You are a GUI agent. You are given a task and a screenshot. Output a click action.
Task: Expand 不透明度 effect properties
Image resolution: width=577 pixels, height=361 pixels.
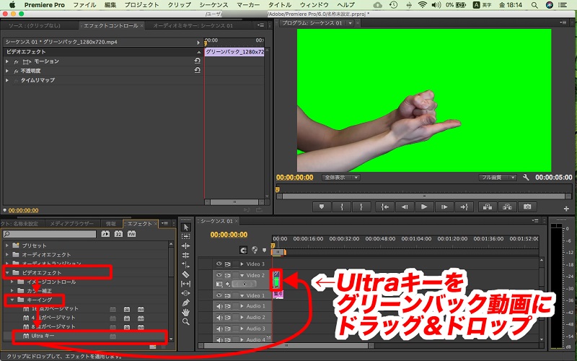point(7,71)
